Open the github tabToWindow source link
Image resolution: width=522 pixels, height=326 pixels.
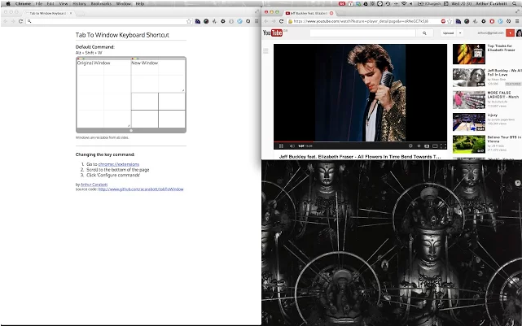(141, 189)
